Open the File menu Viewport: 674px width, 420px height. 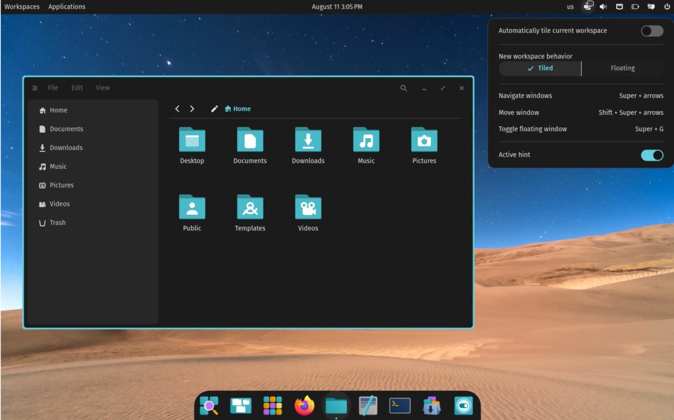pos(53,88)
